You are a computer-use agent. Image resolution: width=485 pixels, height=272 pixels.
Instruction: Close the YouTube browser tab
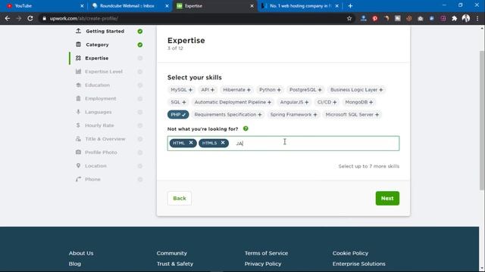[82, 6]
